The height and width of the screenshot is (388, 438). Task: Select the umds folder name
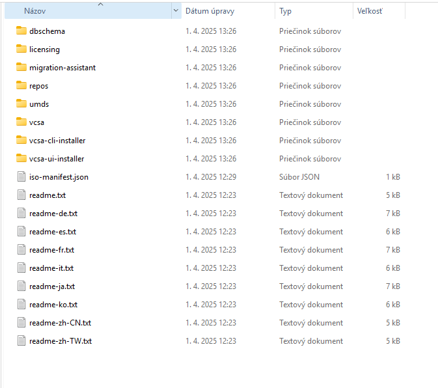click(39, 104)
